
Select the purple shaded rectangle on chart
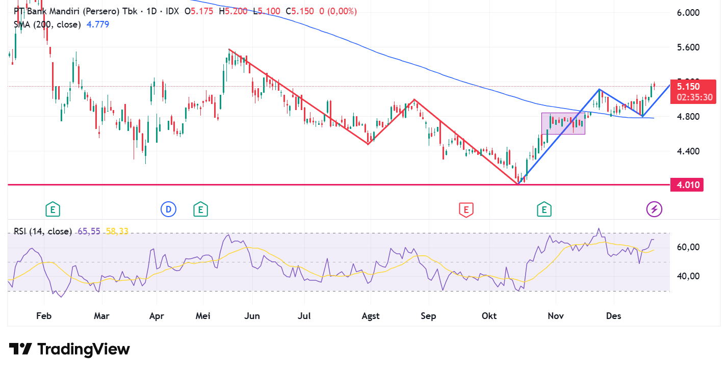point(563,124)
